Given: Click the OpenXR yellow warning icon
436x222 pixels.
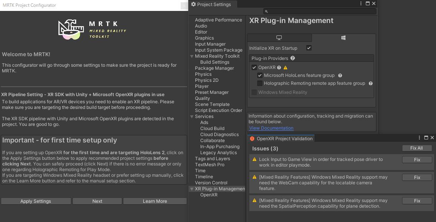Looking at the screenshot, I should coord(285,67).
